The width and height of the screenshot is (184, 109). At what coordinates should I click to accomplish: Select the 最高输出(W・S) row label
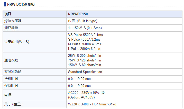[17, 42]
